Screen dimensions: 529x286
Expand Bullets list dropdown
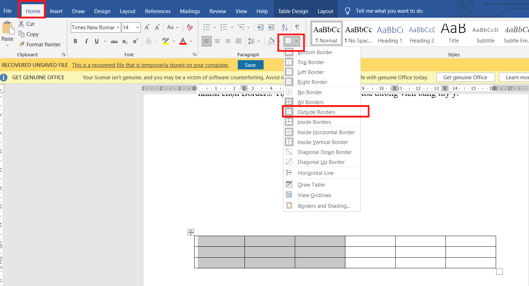214,27
